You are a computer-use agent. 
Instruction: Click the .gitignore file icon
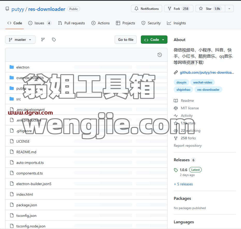[x=12, y=131]
